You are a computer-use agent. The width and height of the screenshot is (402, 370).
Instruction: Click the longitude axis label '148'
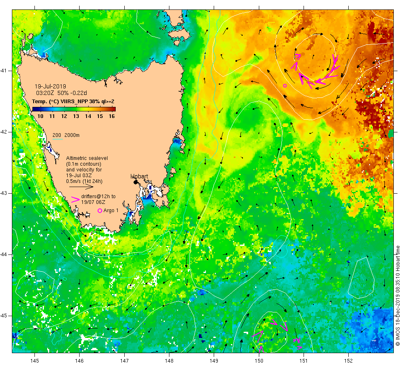coord(169,361)
